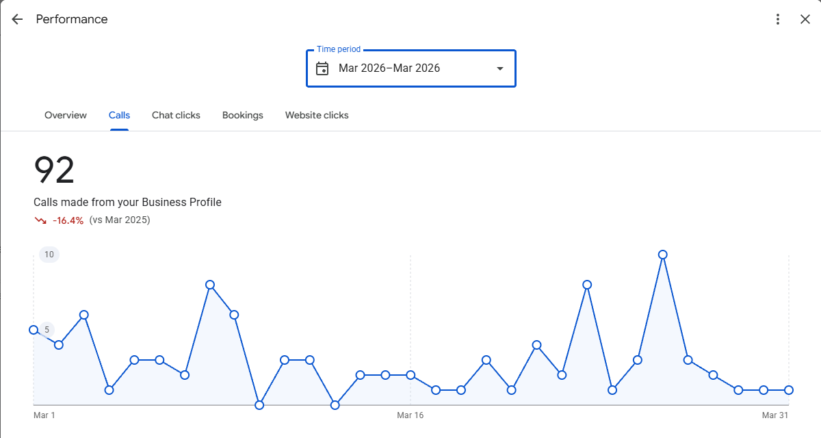Click the large 92 calls total

pyautogui.click(x=54, y=170)
